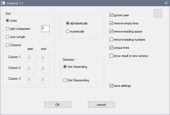Click the Linesort app icon in title bar
This screenshot has height=115, width=170.
pos(3,3)
